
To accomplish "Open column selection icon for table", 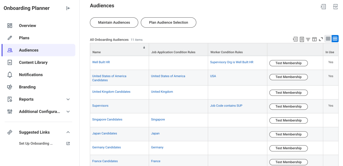I will (314, 39).
